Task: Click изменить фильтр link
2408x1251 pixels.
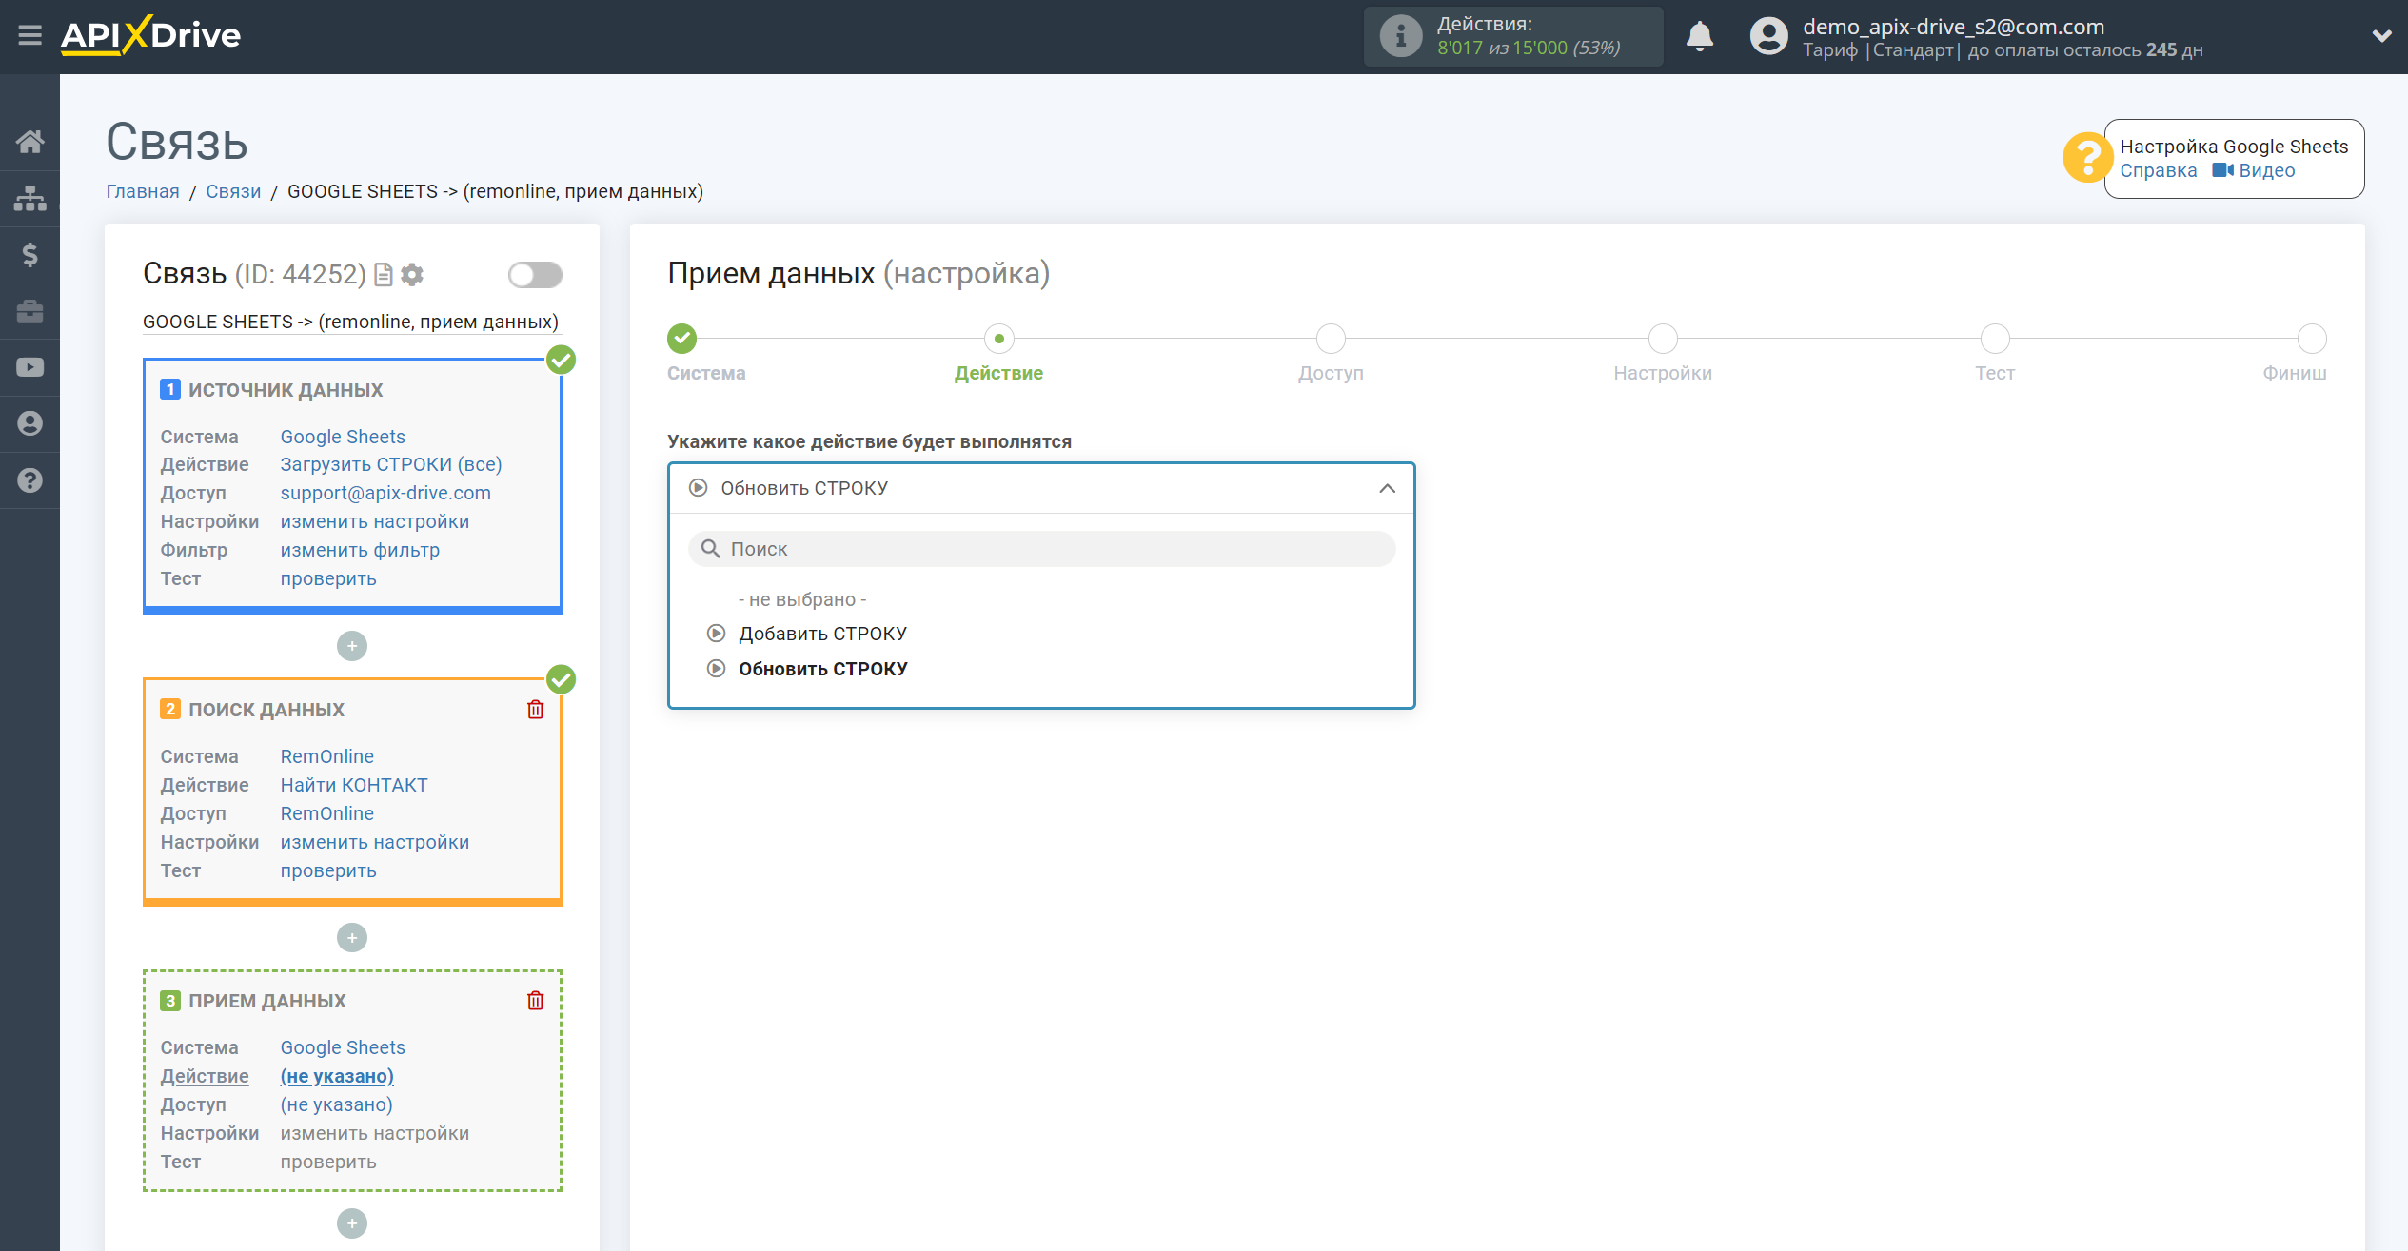Action: coord(360,550)
